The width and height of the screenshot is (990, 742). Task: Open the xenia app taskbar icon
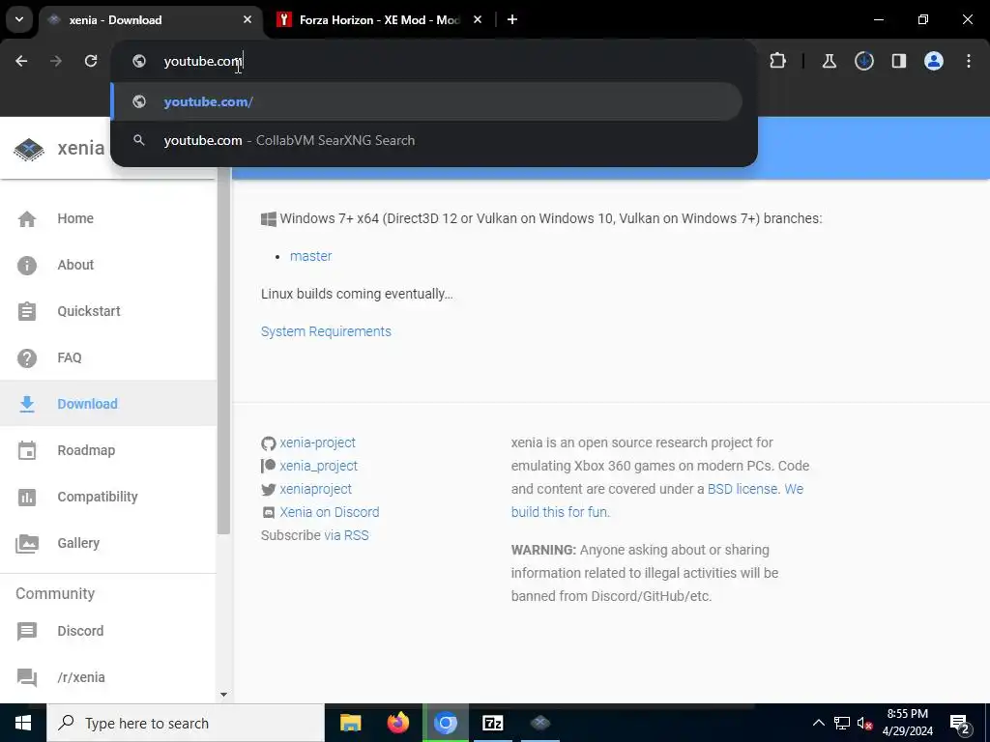(540, 723)
